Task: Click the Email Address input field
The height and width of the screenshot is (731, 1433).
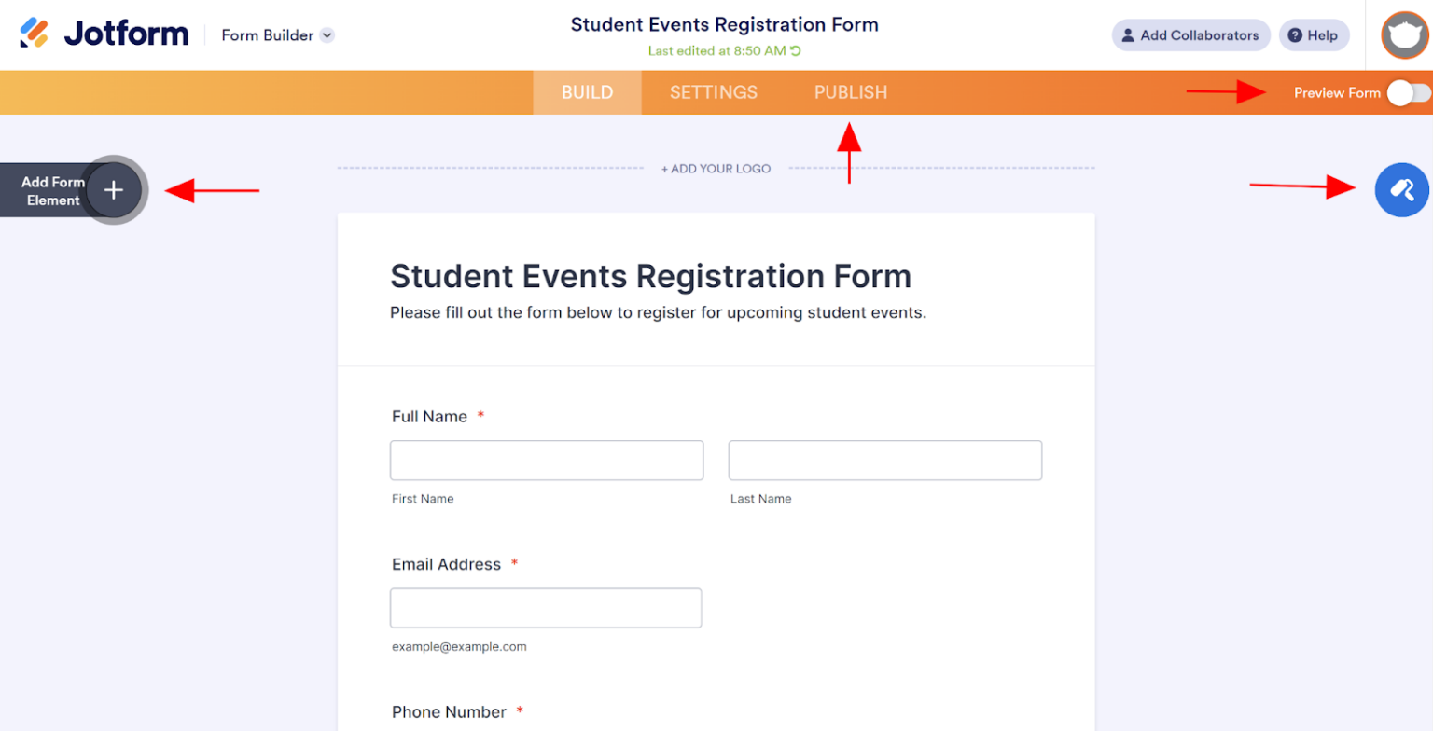Action: pyautogui.click(x=546, y=607)
